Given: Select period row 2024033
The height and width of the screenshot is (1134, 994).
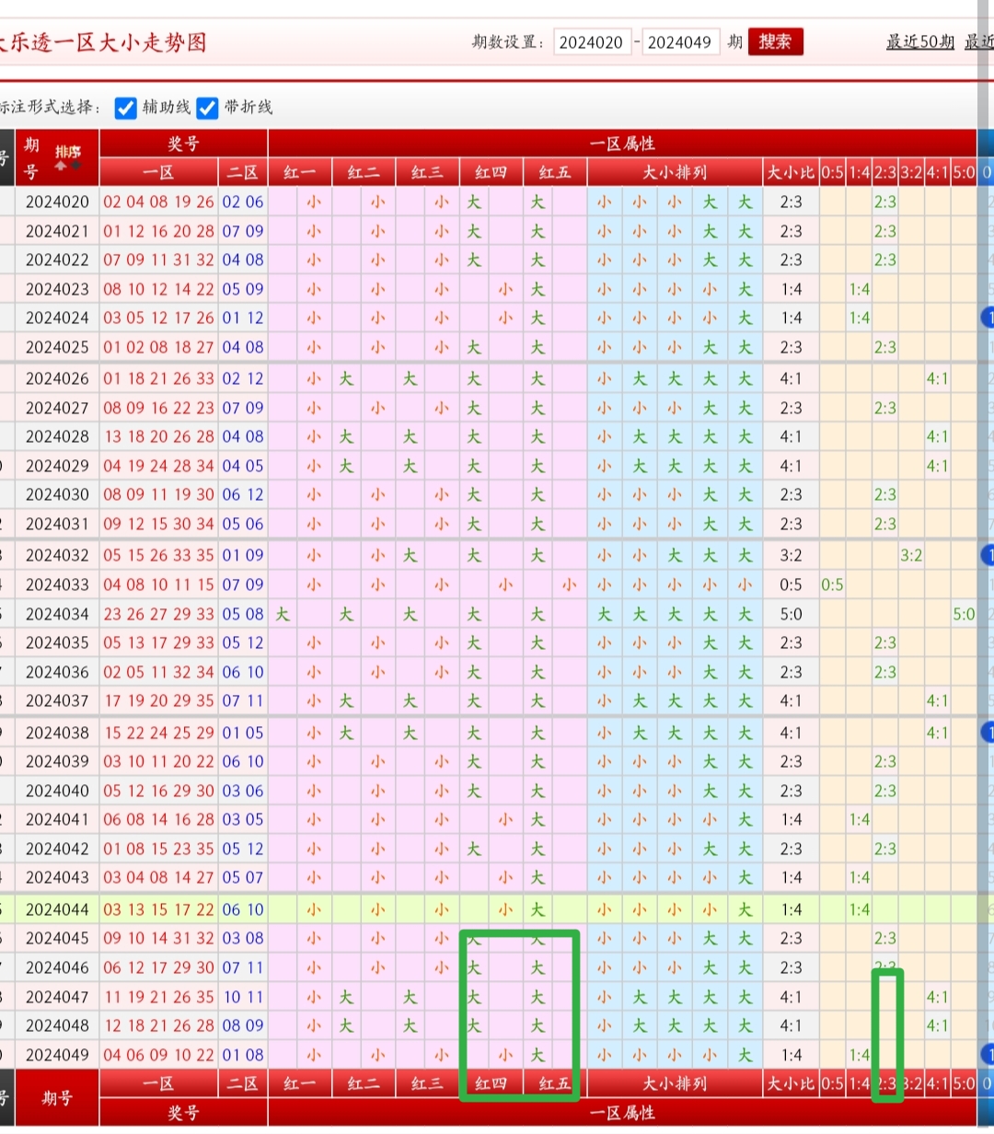Looking at the screenshot, I should coord(57,584).
